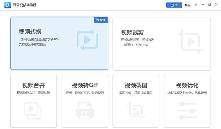Select the 视频裁剪 heading

pyautogui.click(x=132, y=32)
